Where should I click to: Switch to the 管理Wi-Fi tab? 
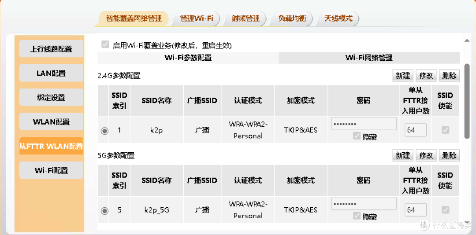(196, 18)
